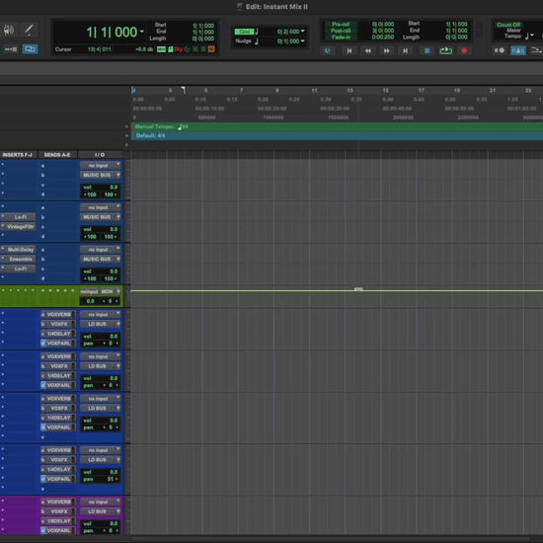Open the VintageFiltr insert plug-in

18,227
